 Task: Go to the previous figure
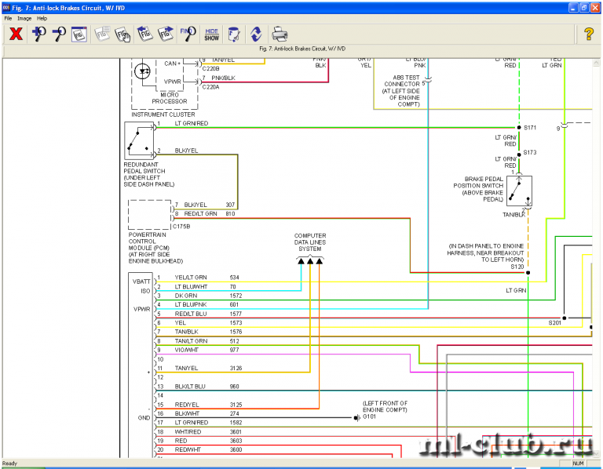coord(144,34)
